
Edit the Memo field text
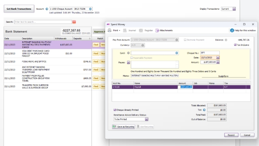155,76
